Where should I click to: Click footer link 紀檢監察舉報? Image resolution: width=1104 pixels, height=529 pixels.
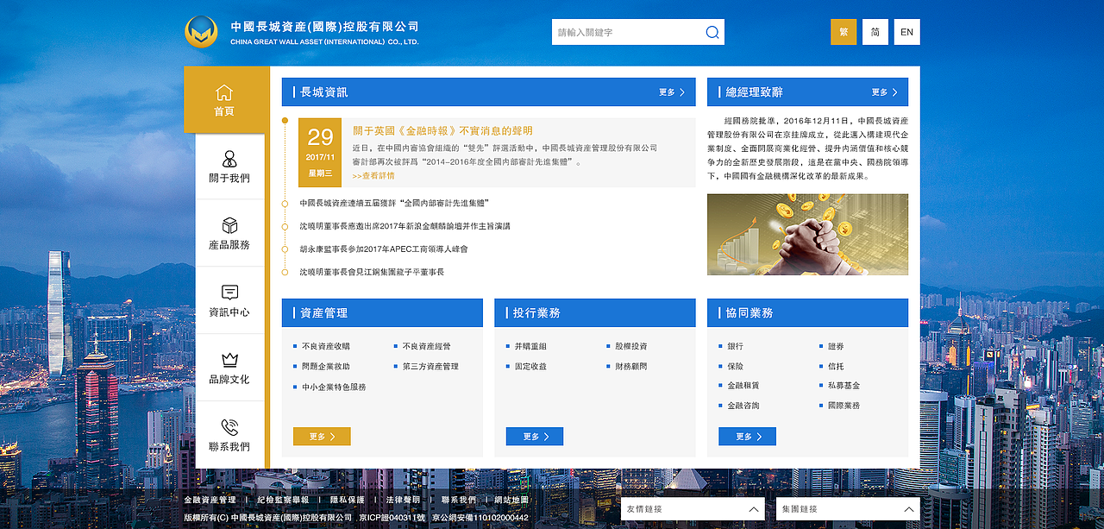[x=283, y=500]
